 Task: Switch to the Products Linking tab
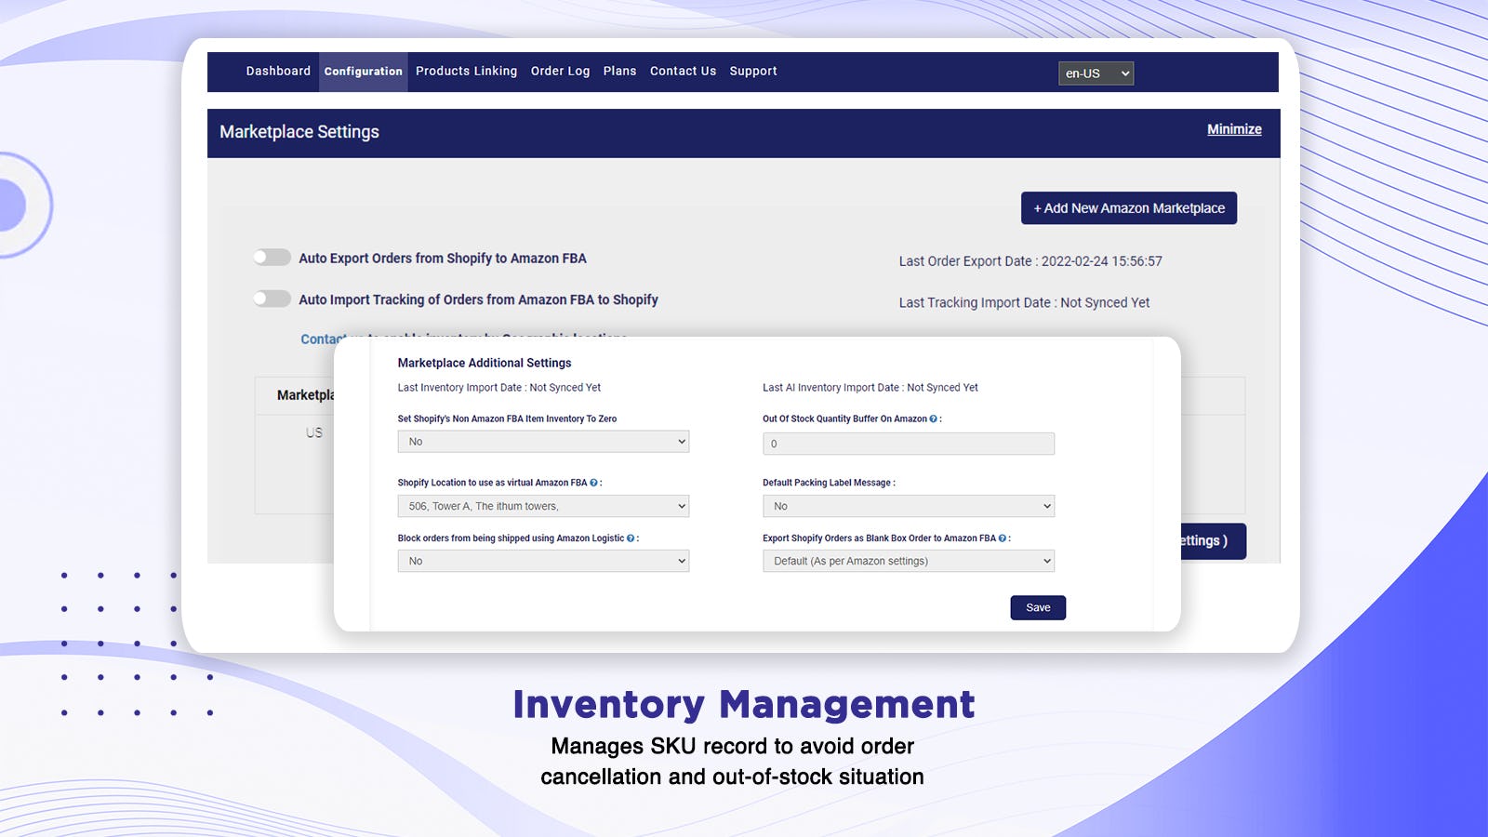point(466,71)
